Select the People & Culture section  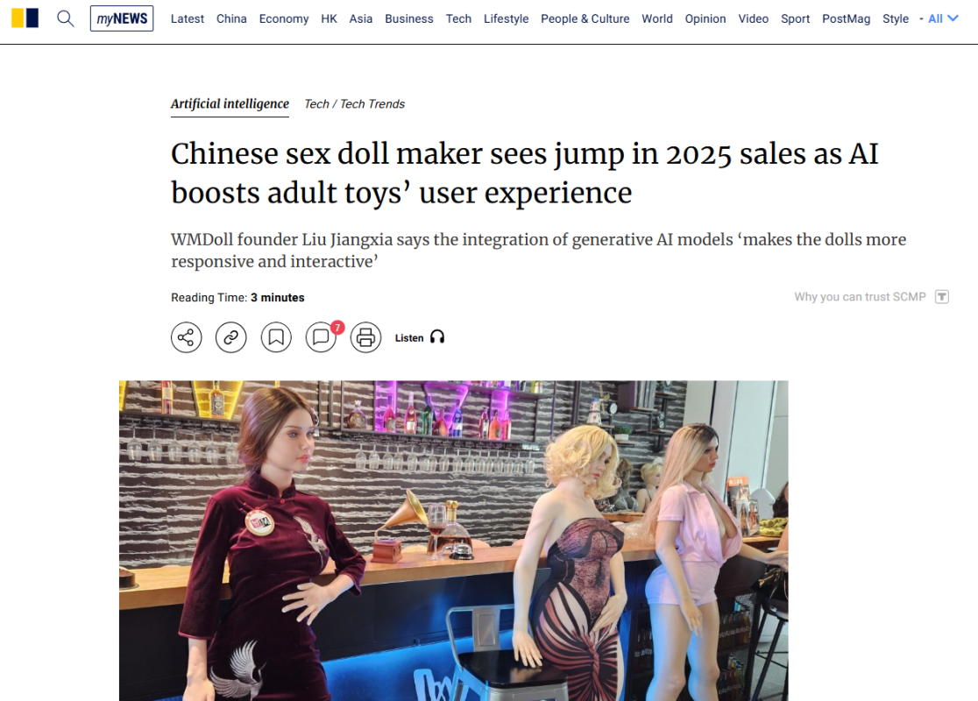[x=585, y=18]
